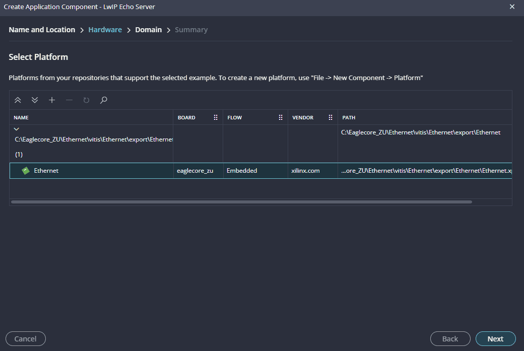Click the VENDOR column grip handle
Image resolution: width=524 pixels, height=351 pixels.
pyautogui.click(x=331, y=117)
